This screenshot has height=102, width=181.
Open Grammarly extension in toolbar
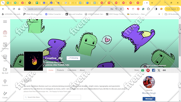[x=143, y=9]
